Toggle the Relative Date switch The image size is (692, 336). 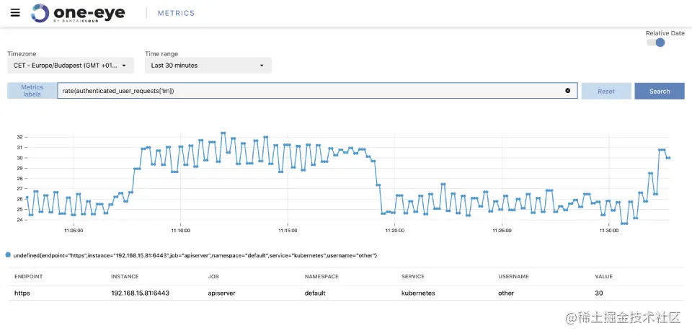coord(655,42)
